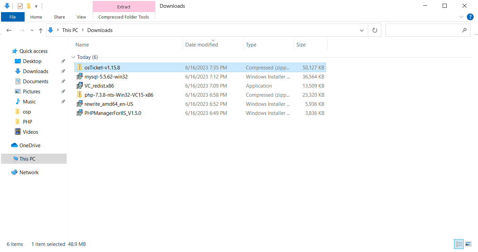Select the rewrite_amd64_en-US installer
The width and height of the screenshot is (478, 252).
point(200,104)
